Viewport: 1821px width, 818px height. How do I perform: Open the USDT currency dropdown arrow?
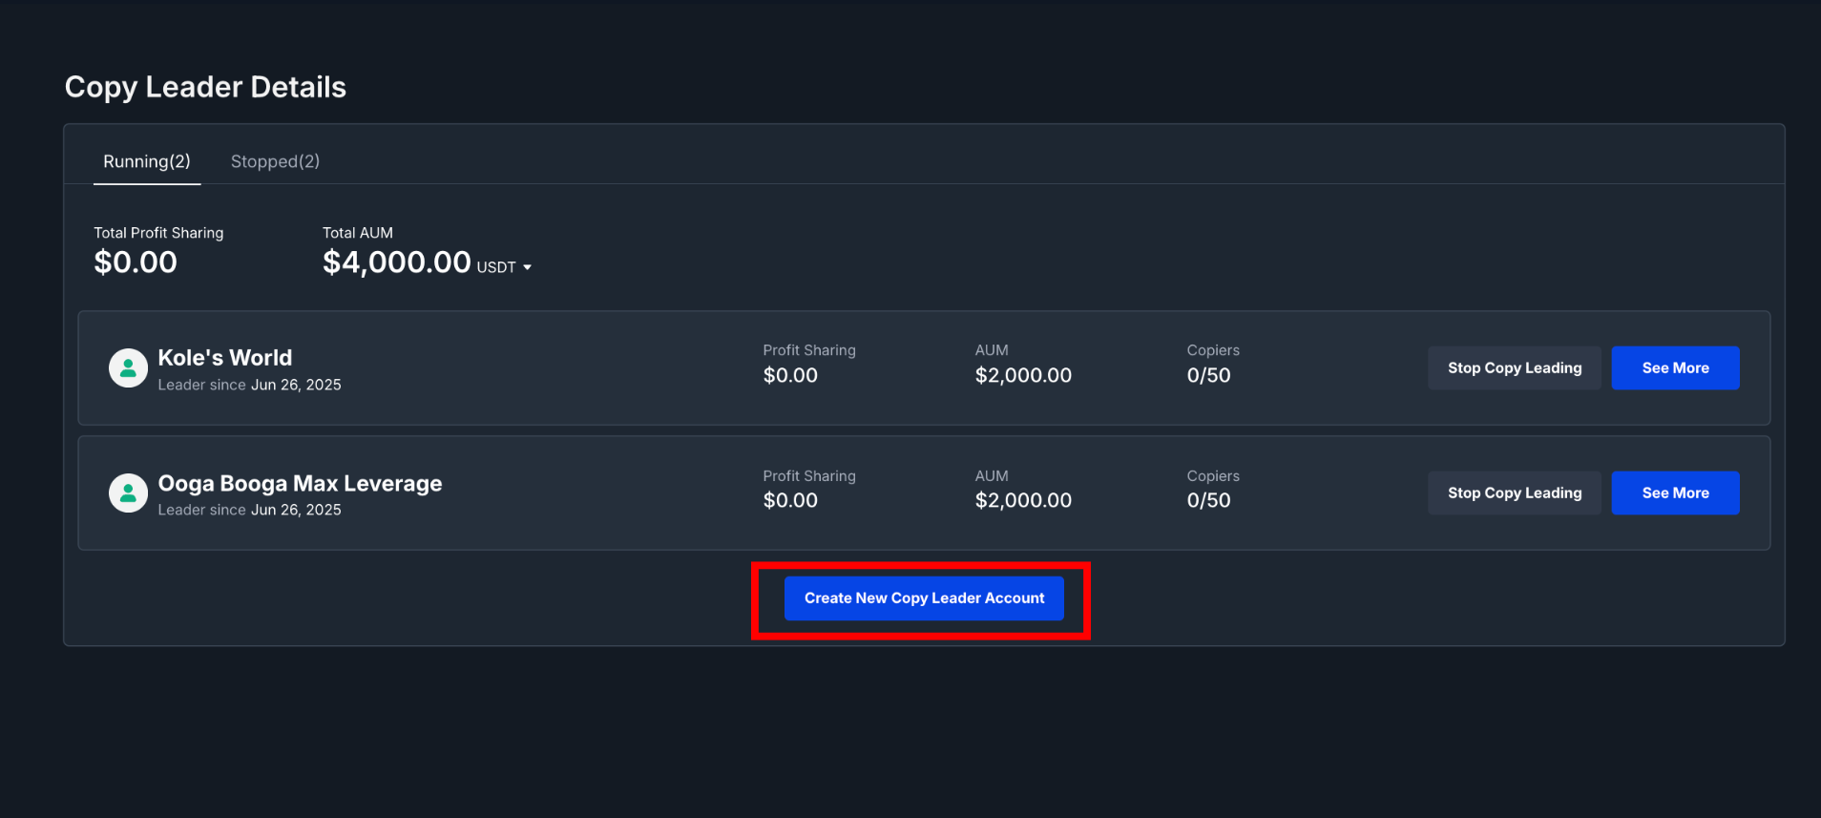(527, 267)
